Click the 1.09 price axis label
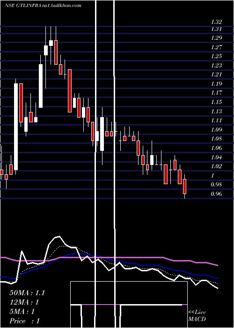The width and height of the screenshot is (234, 328). (x=216, y=129)
